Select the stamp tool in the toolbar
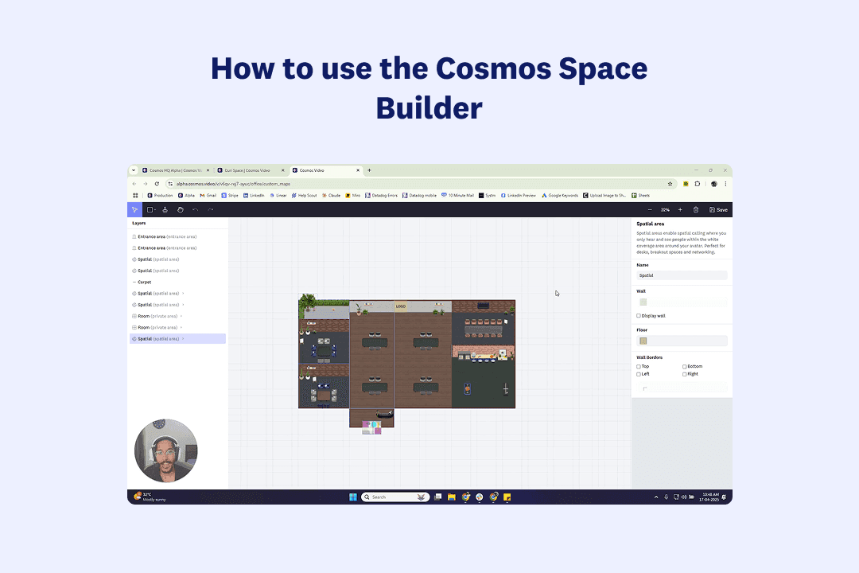 [165, 209]
